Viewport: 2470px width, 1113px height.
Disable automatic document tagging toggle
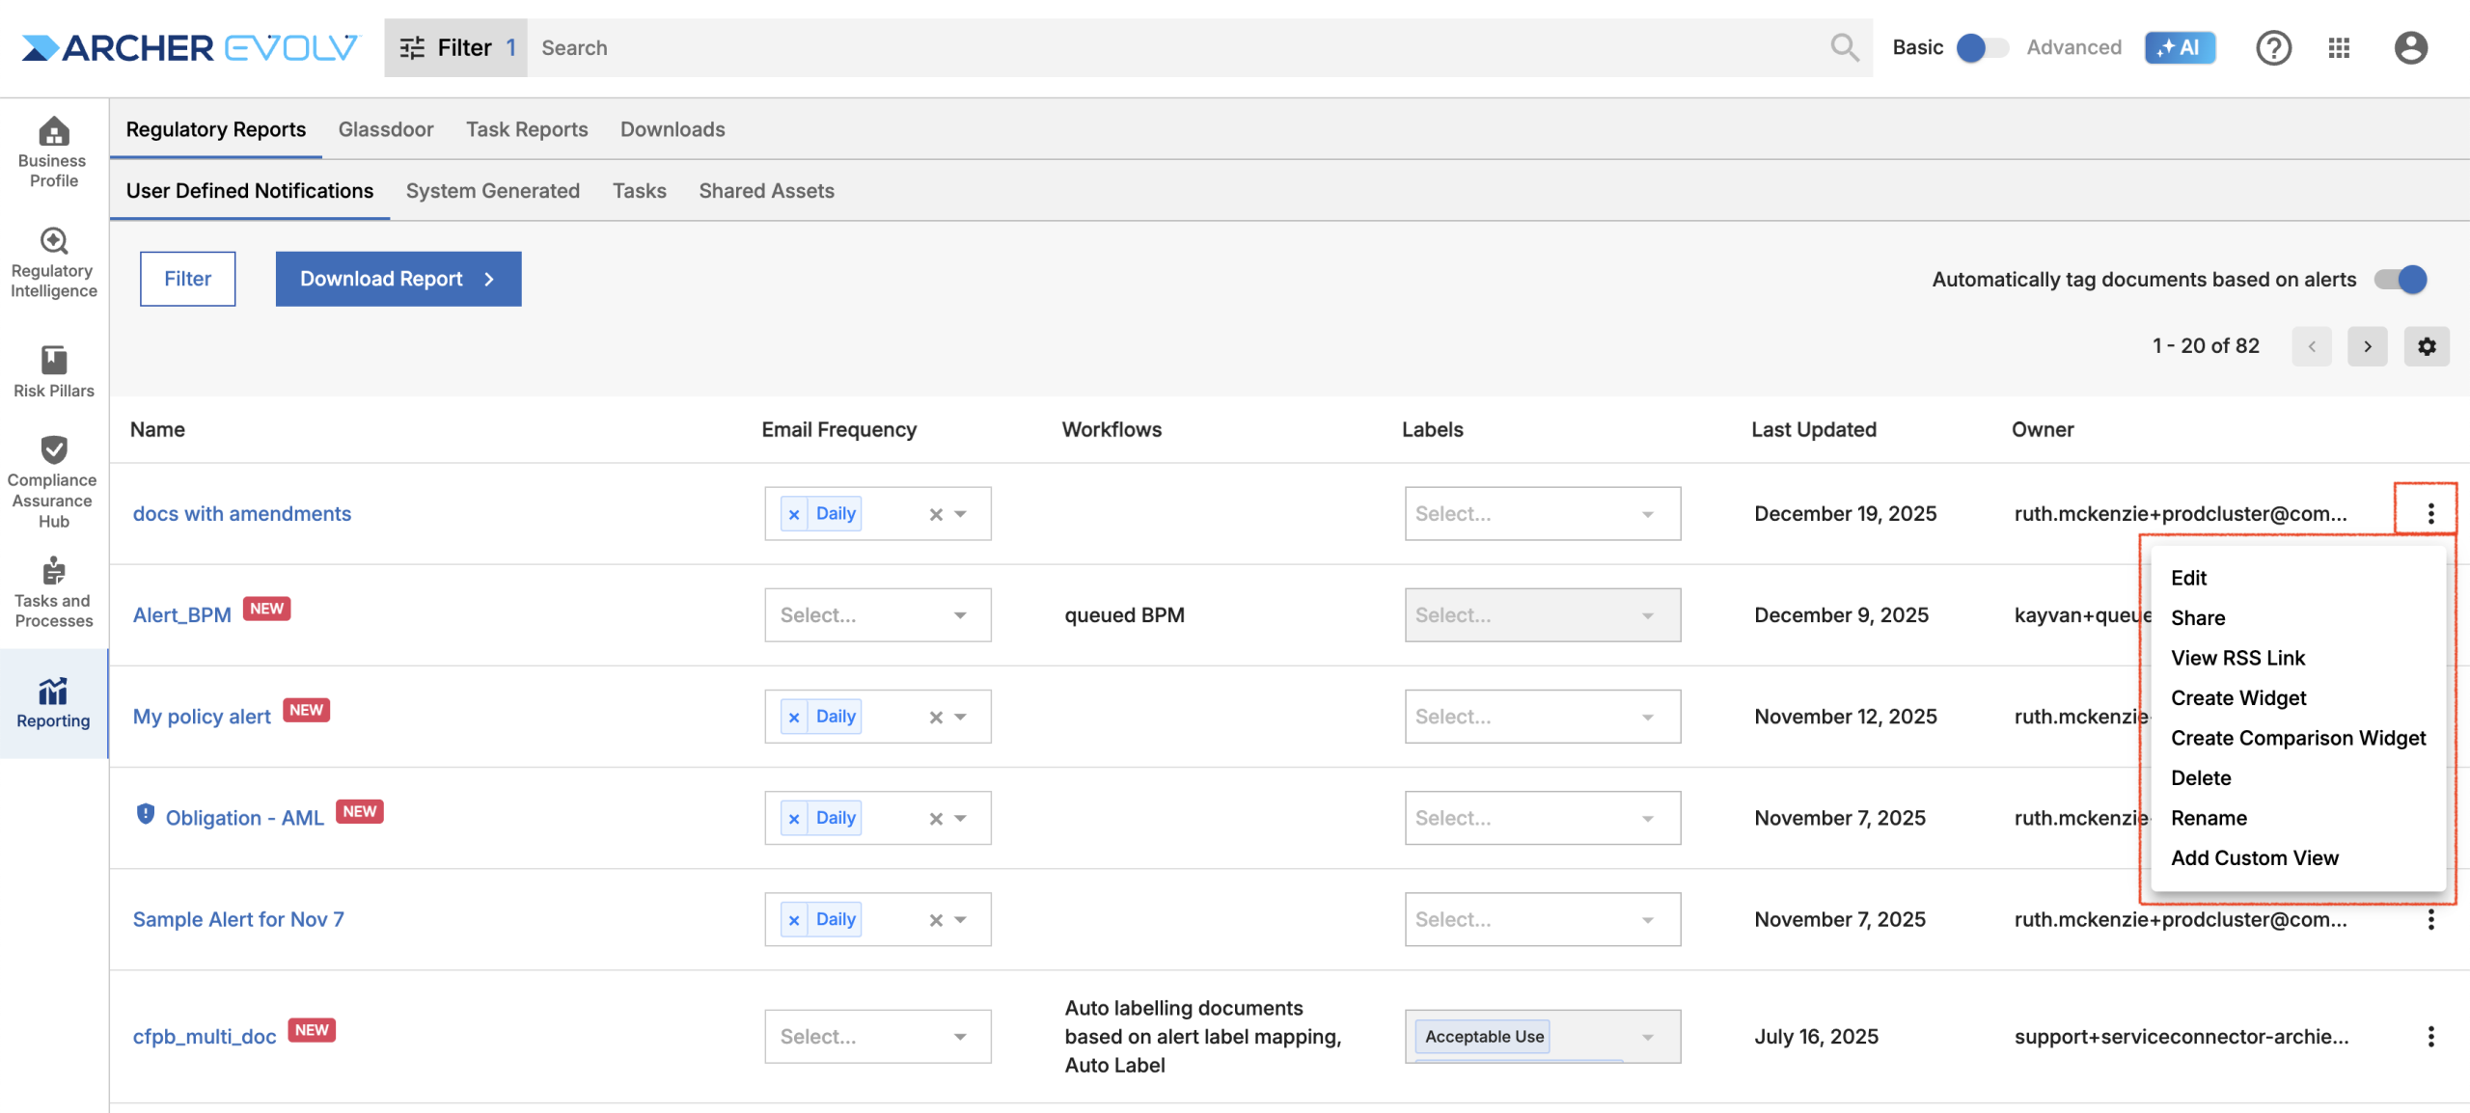(x=2401, y=280)
